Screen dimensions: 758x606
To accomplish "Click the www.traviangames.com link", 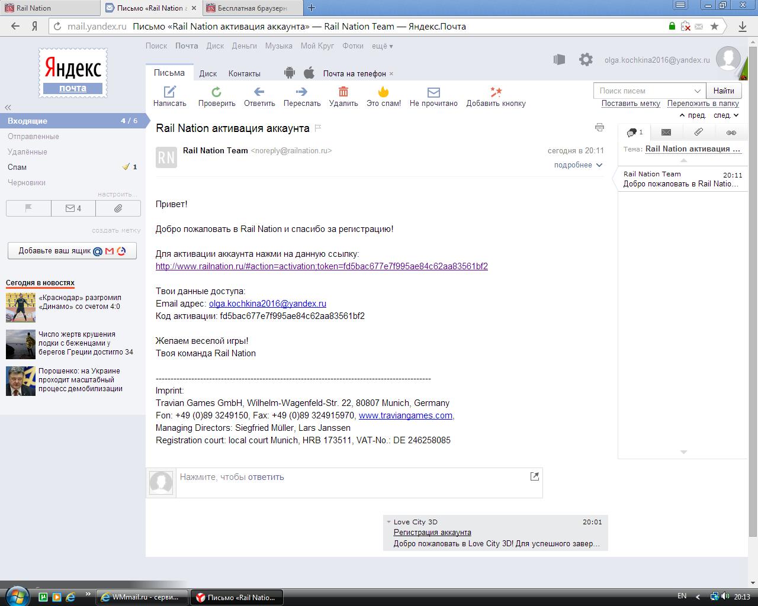I will click(406, 415).
